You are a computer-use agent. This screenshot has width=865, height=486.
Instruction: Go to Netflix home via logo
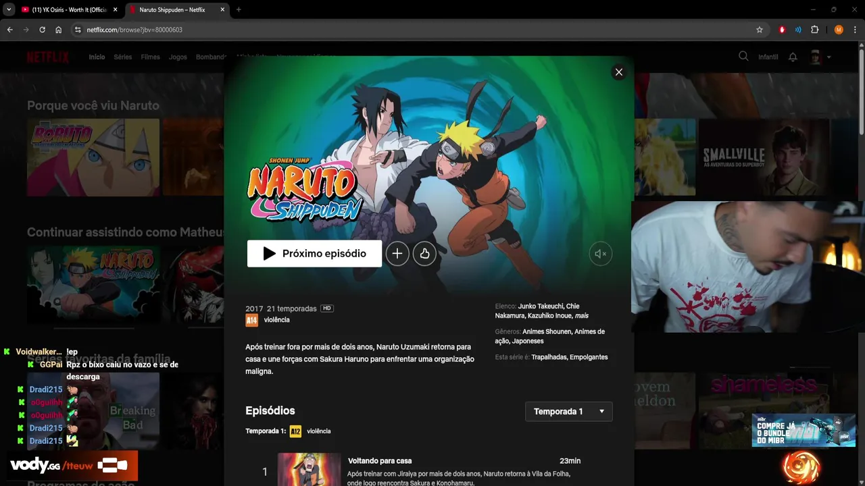tap(48, 57)
